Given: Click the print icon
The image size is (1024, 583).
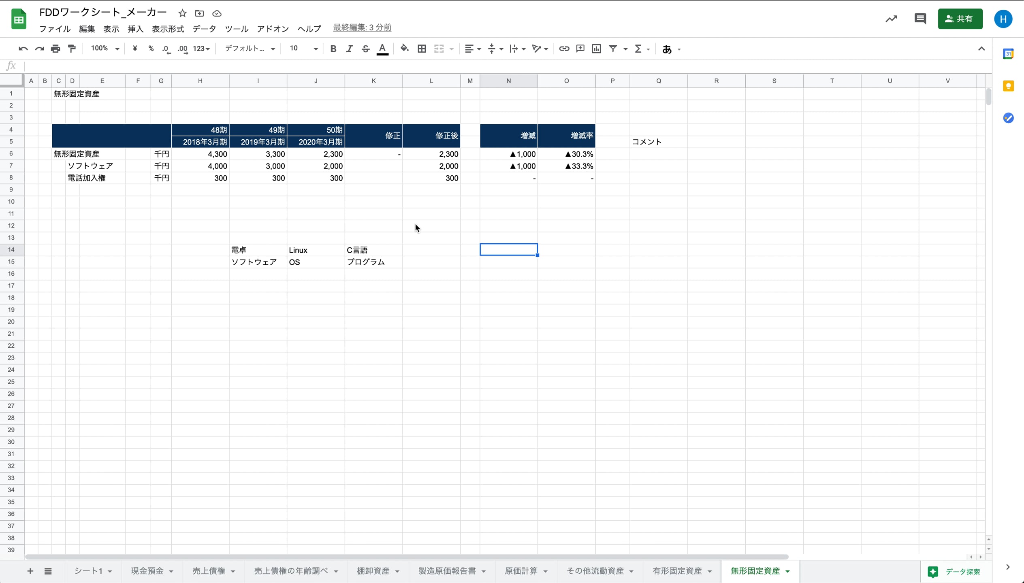Looking at the screenshot, I should 55,49.
